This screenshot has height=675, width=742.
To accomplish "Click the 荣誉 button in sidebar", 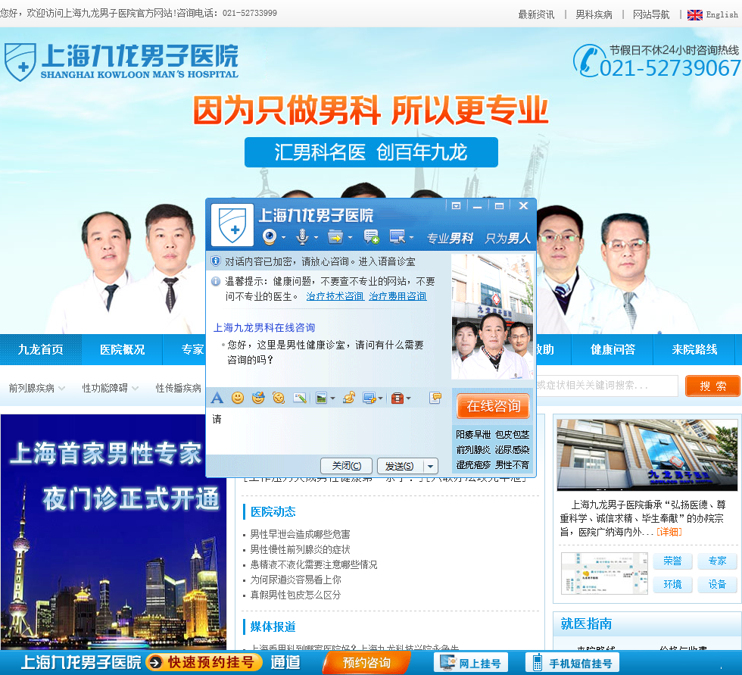I will pyautogui.click(x=672, y=561).
